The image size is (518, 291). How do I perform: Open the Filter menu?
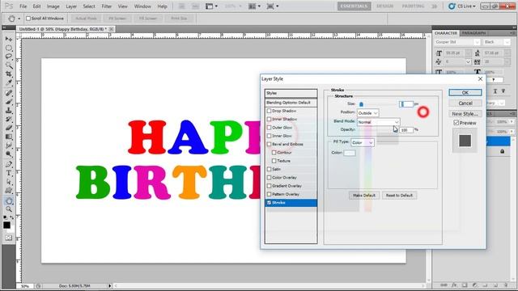(x=106, y=6)
